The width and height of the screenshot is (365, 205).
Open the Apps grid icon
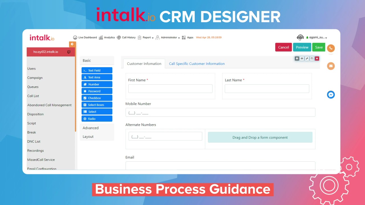tap(184, 38)
